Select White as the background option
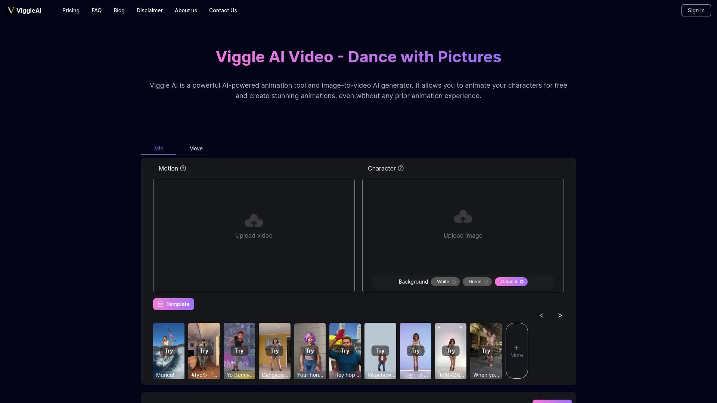Screen dimensions: 717x403 445,282
